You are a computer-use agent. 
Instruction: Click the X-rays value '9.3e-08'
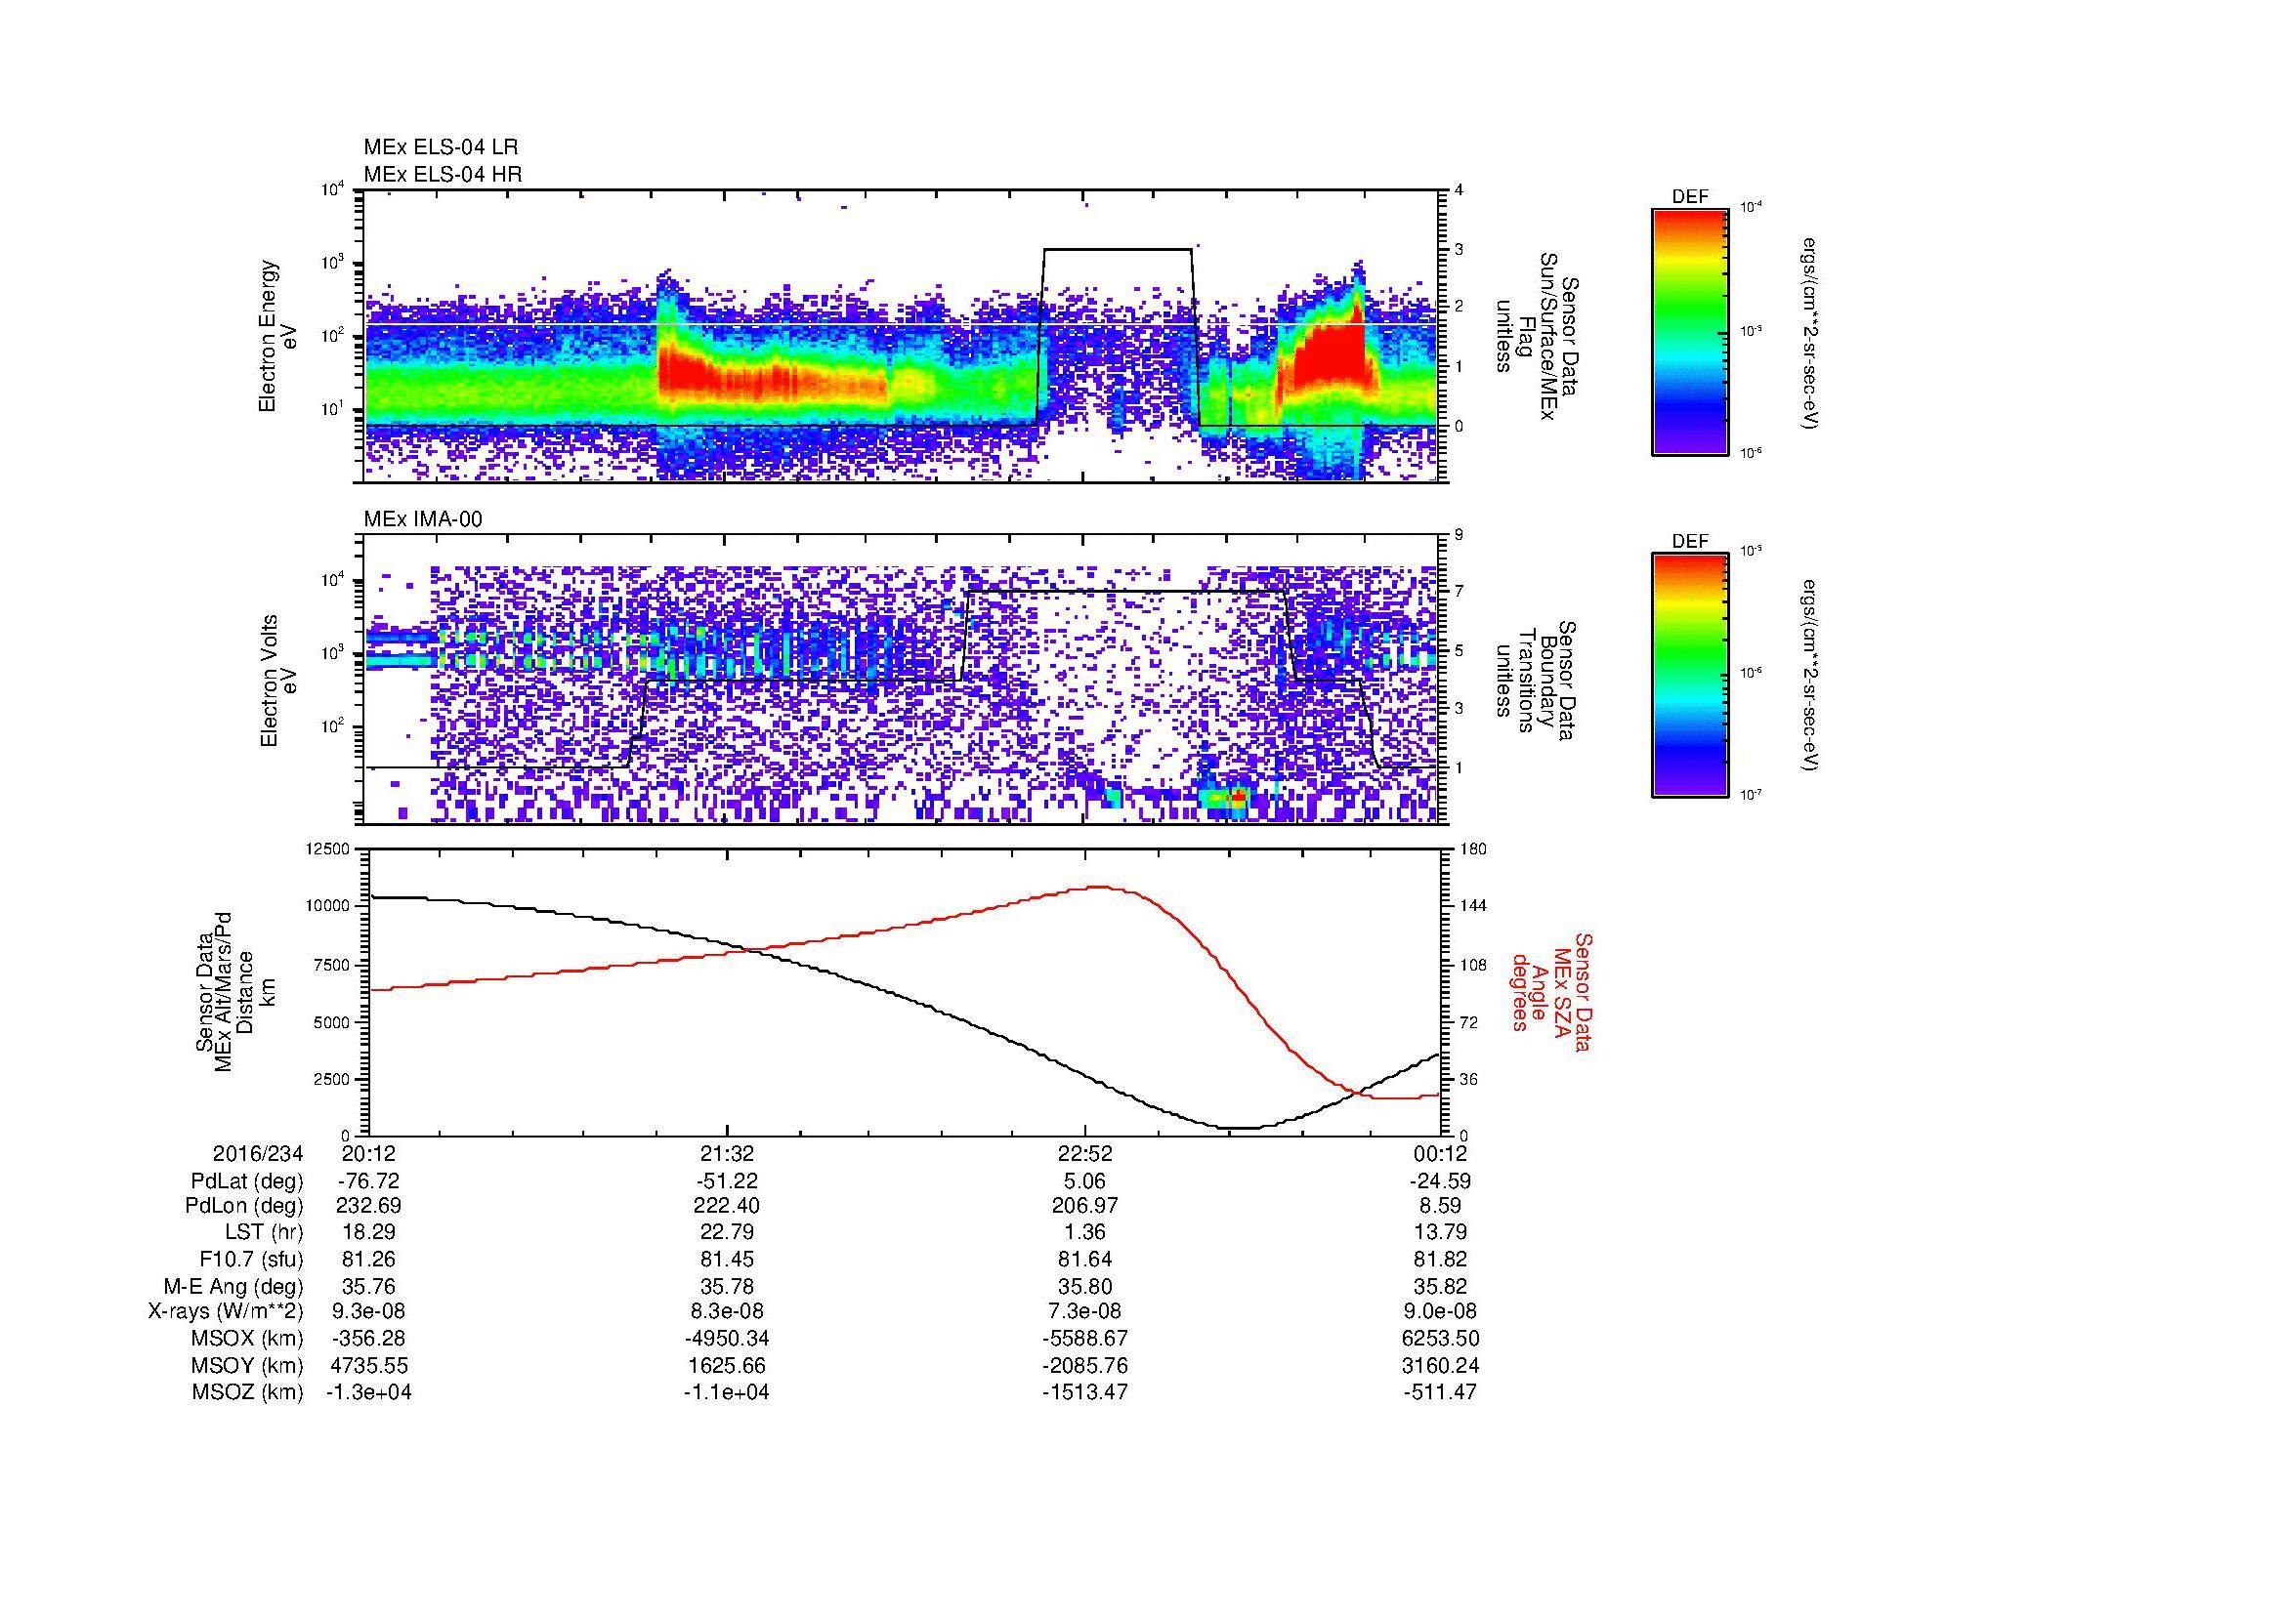click(x=368, y=1311)
